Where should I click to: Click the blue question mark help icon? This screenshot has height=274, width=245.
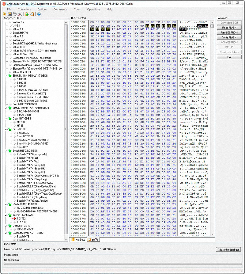coord(39,14)
